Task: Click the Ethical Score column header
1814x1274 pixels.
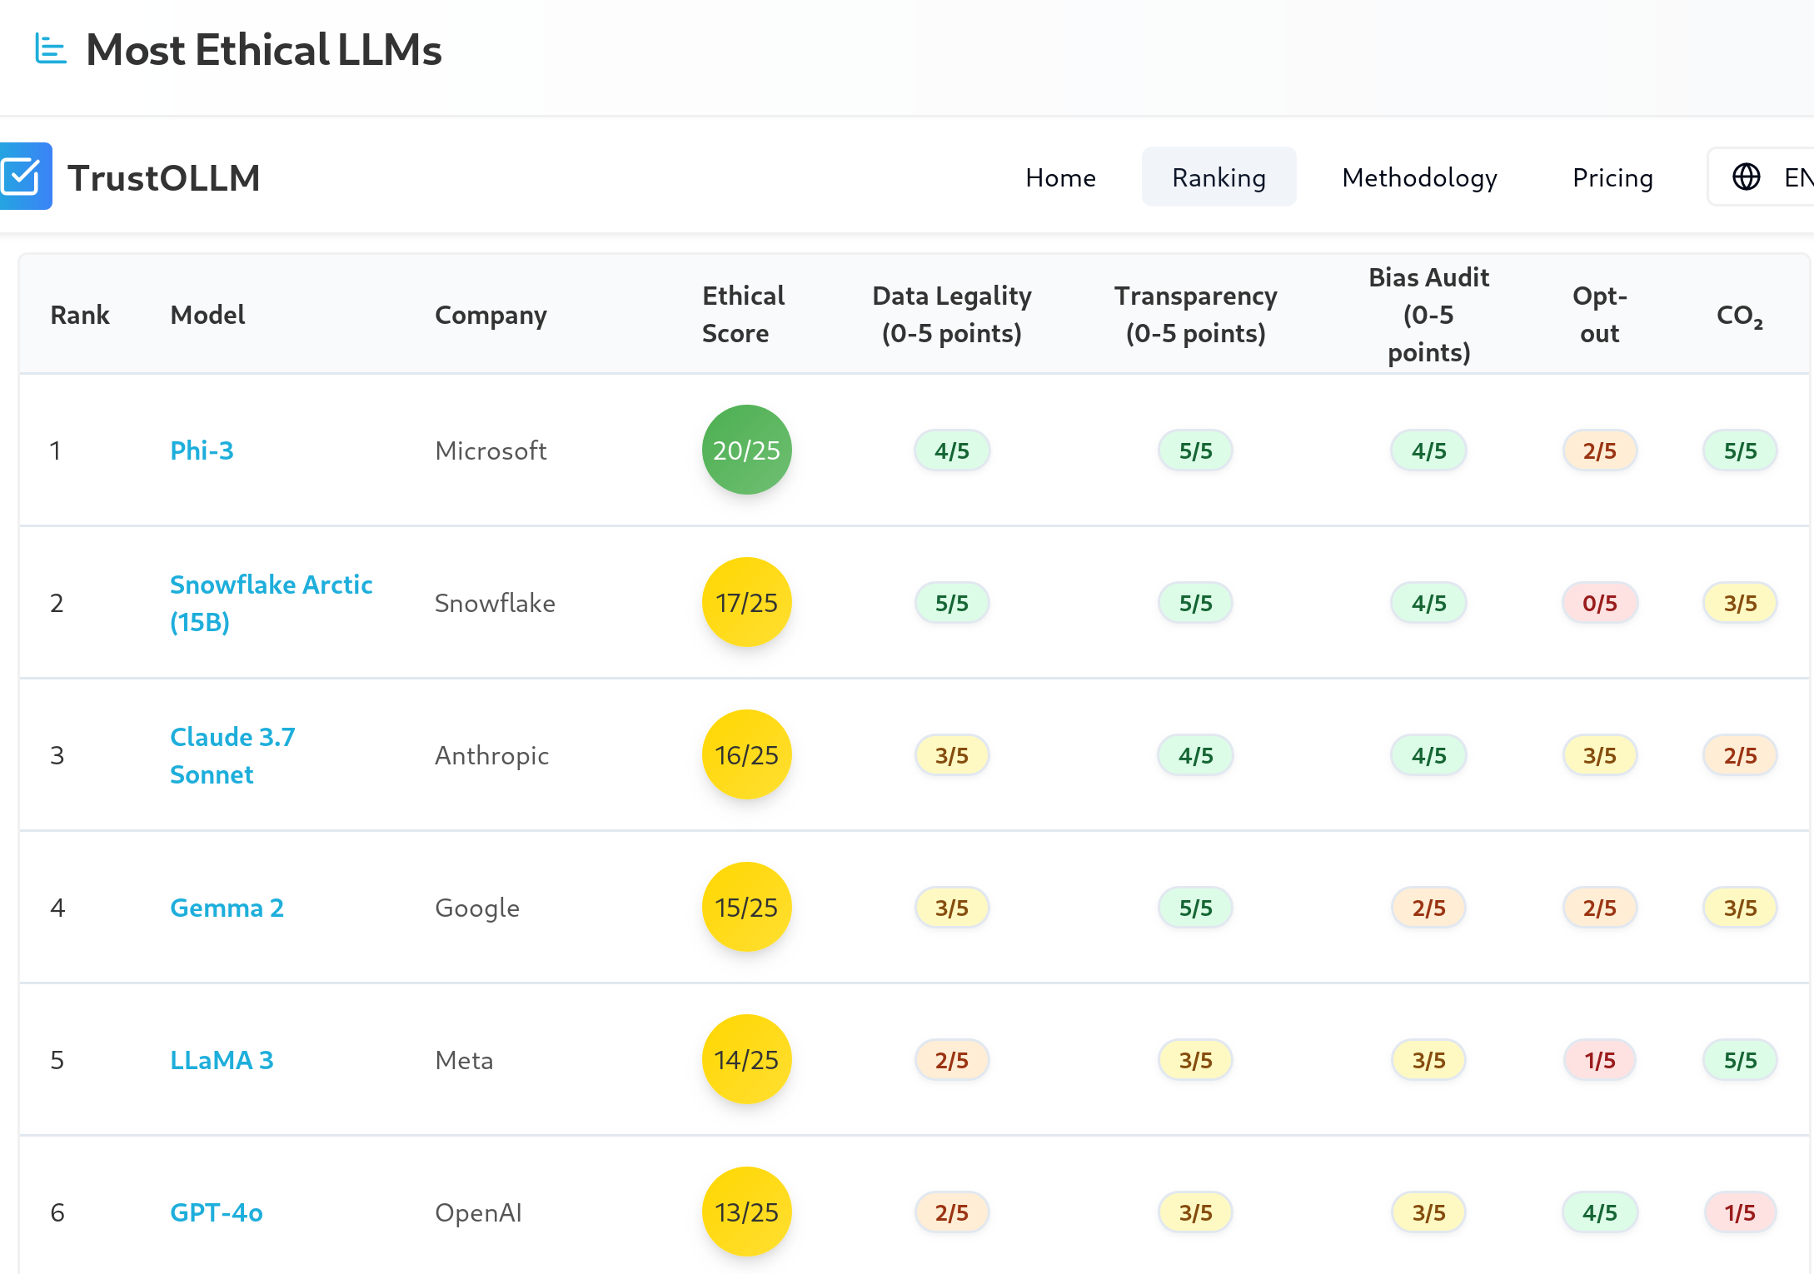Action: pyautogui.click(x=743, y=315)
